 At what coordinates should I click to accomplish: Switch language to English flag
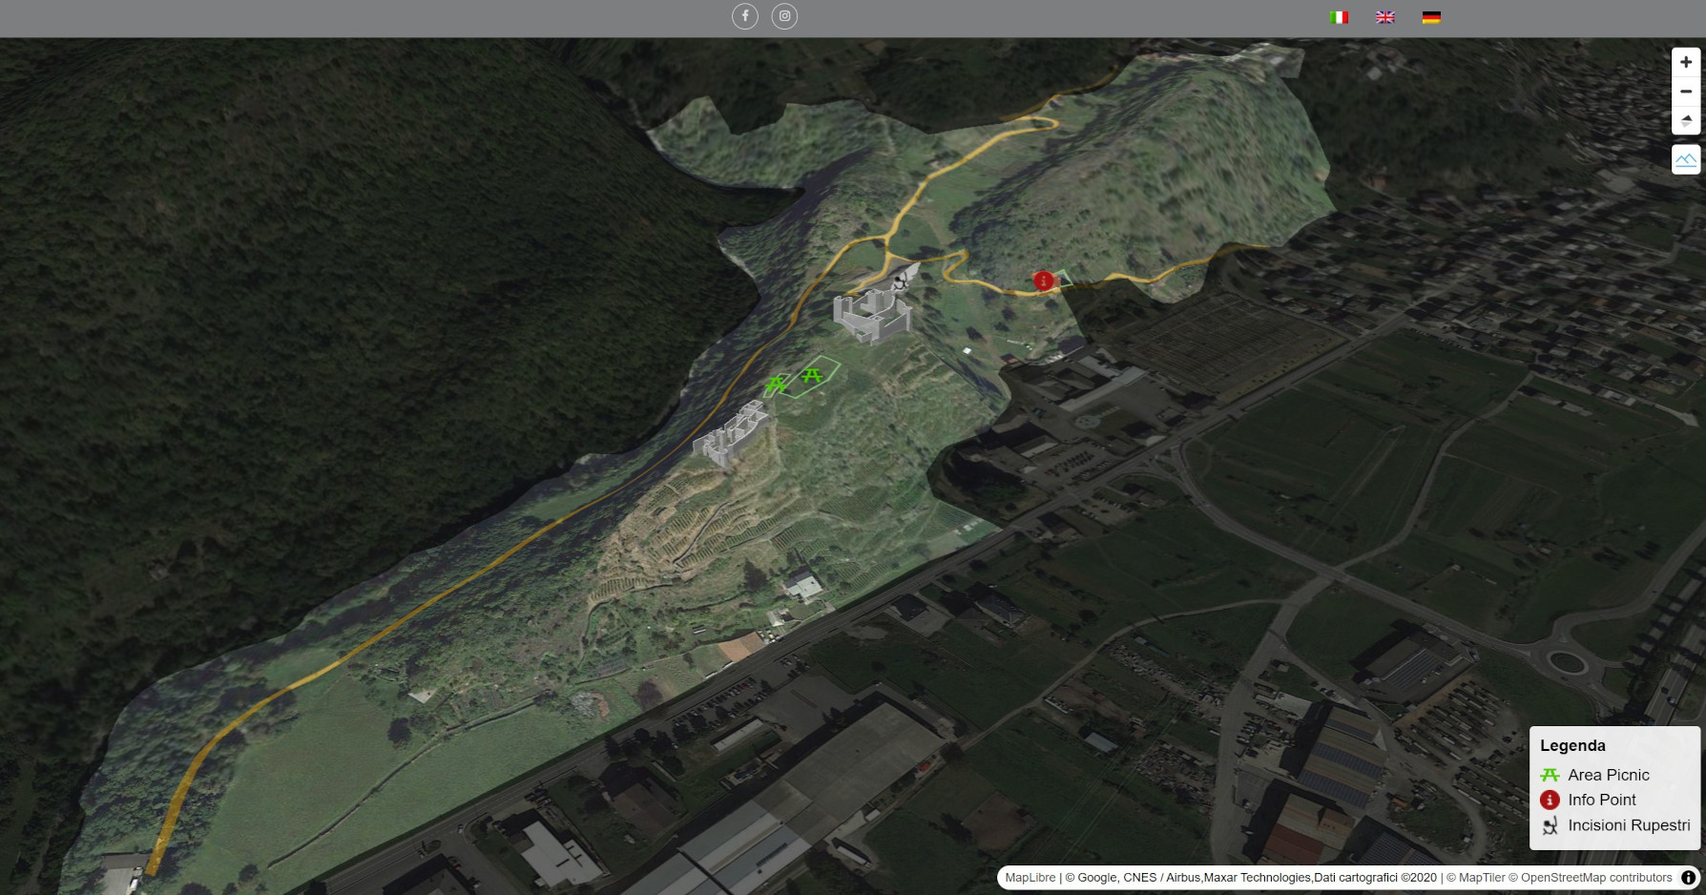[x=1385, y=17]
